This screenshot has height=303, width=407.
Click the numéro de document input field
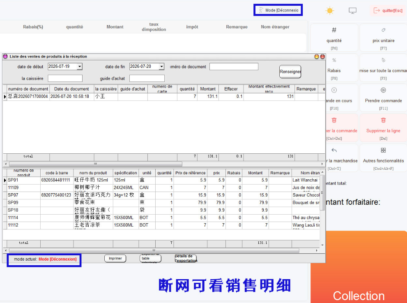(234, 67)
